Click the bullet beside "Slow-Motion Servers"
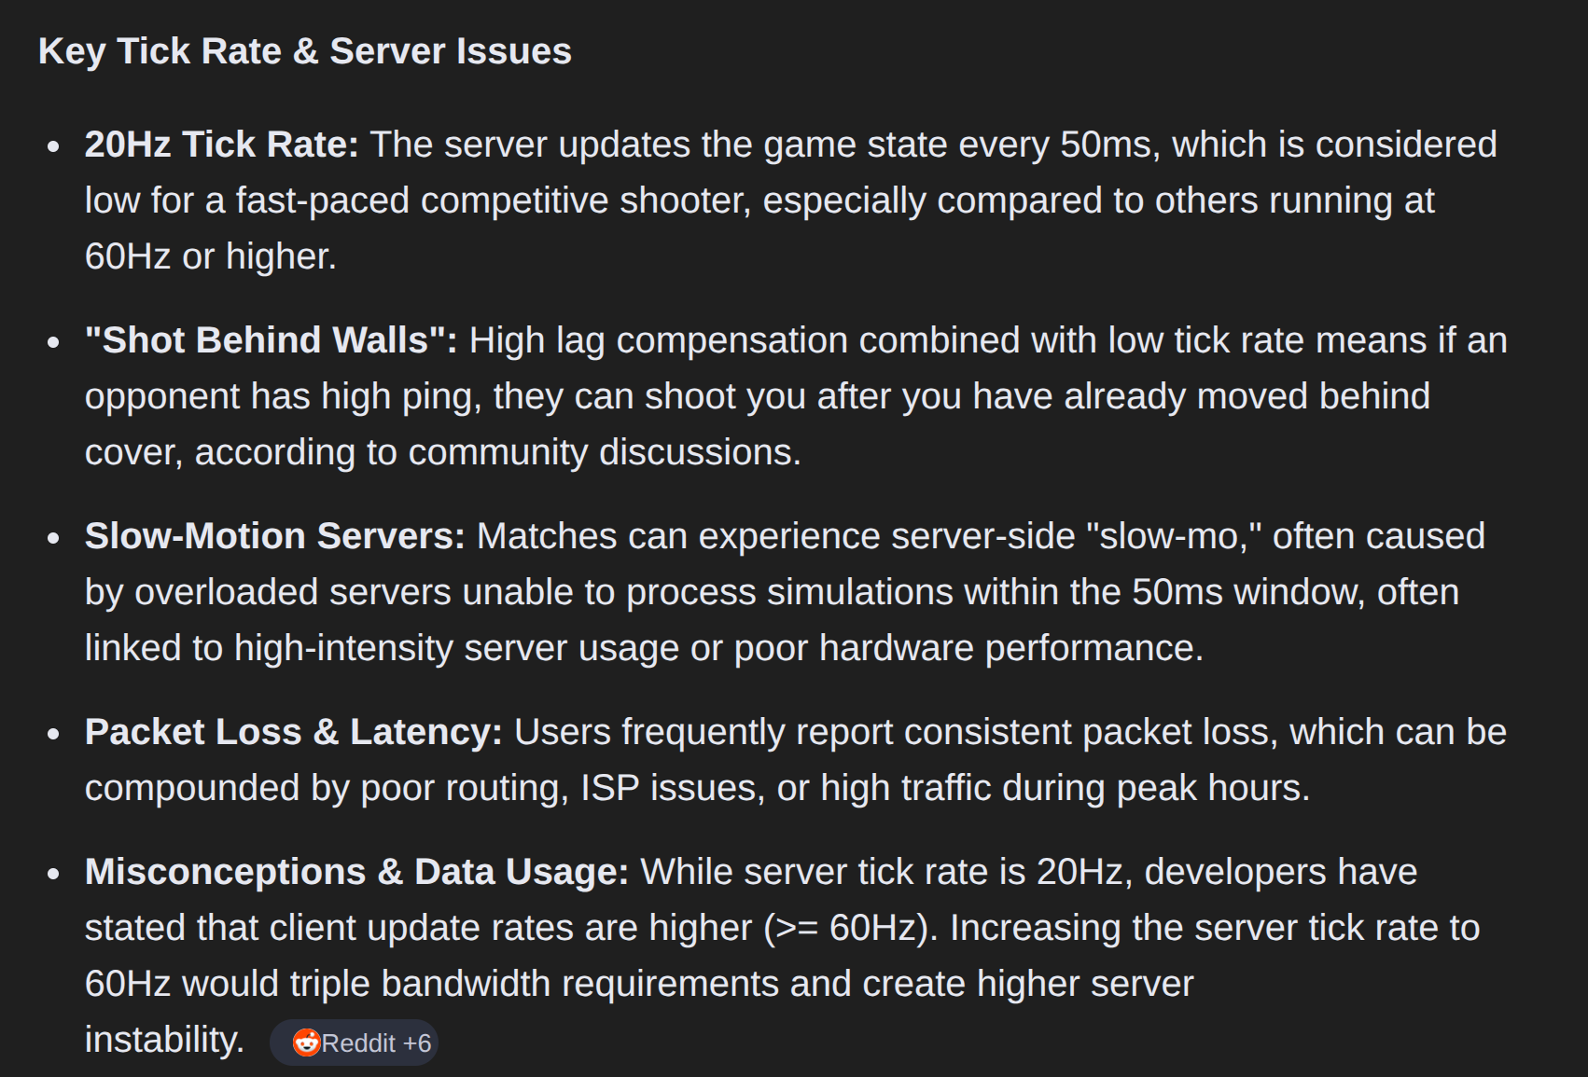Screen dimensions: 1588x1077 (53, 538)
